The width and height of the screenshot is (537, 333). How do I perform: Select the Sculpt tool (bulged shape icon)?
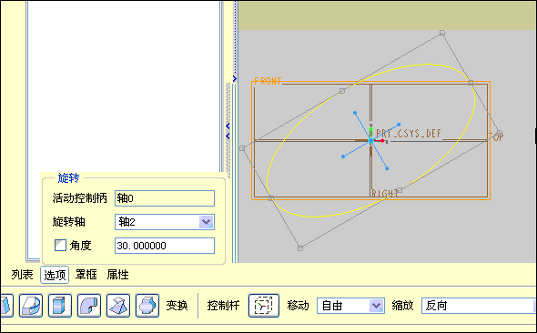(x=147, y=306)
